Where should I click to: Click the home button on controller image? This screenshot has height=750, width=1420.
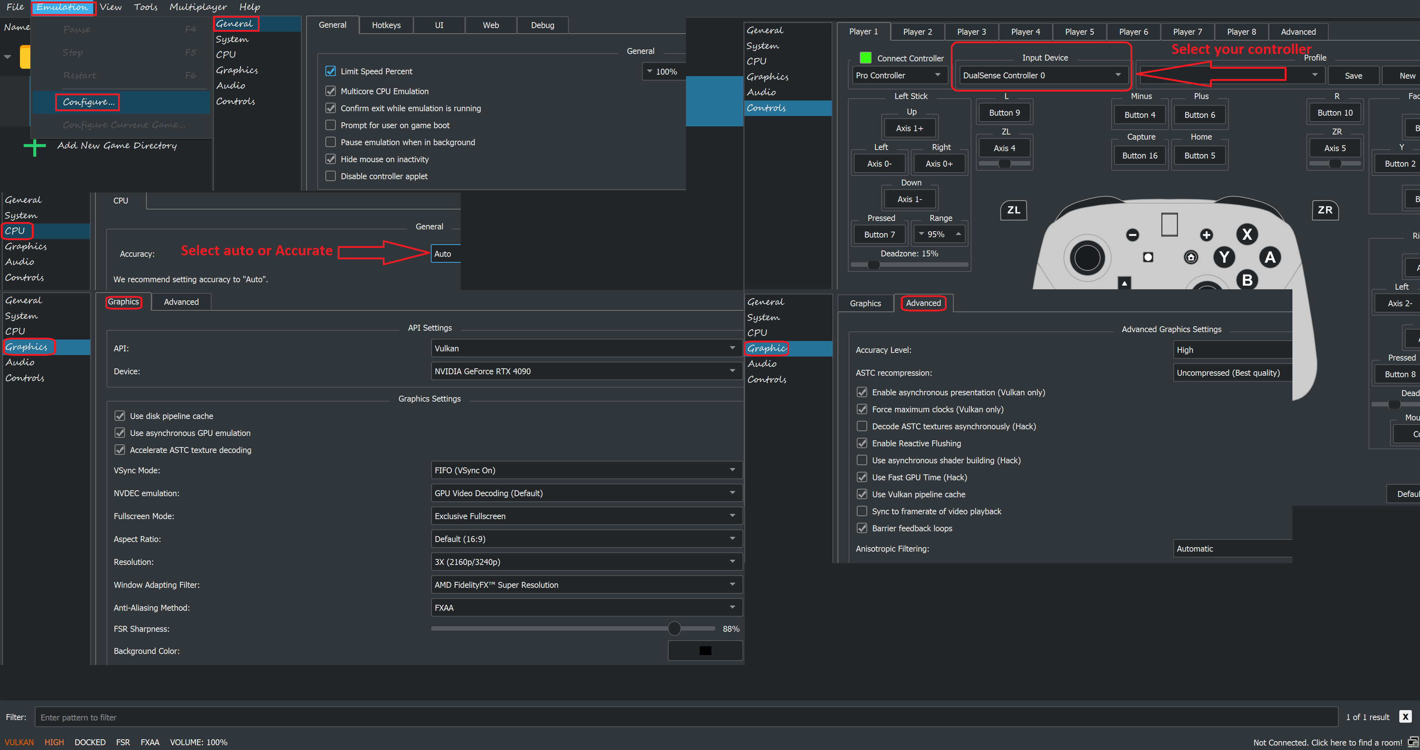[1191, 257]
